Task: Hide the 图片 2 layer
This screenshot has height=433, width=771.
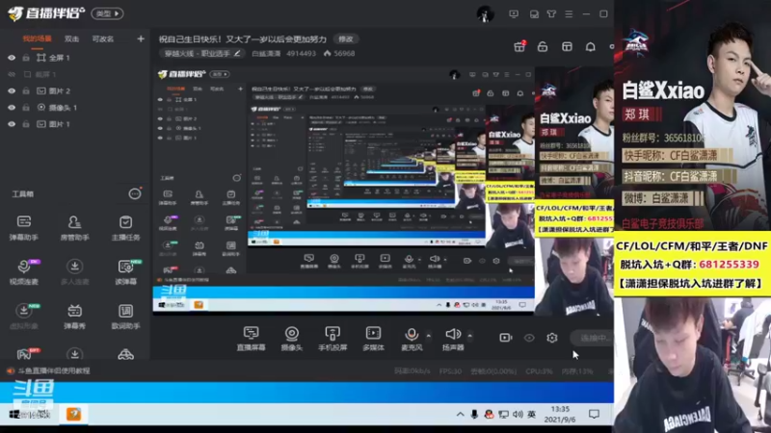Action: coord(12,90)
